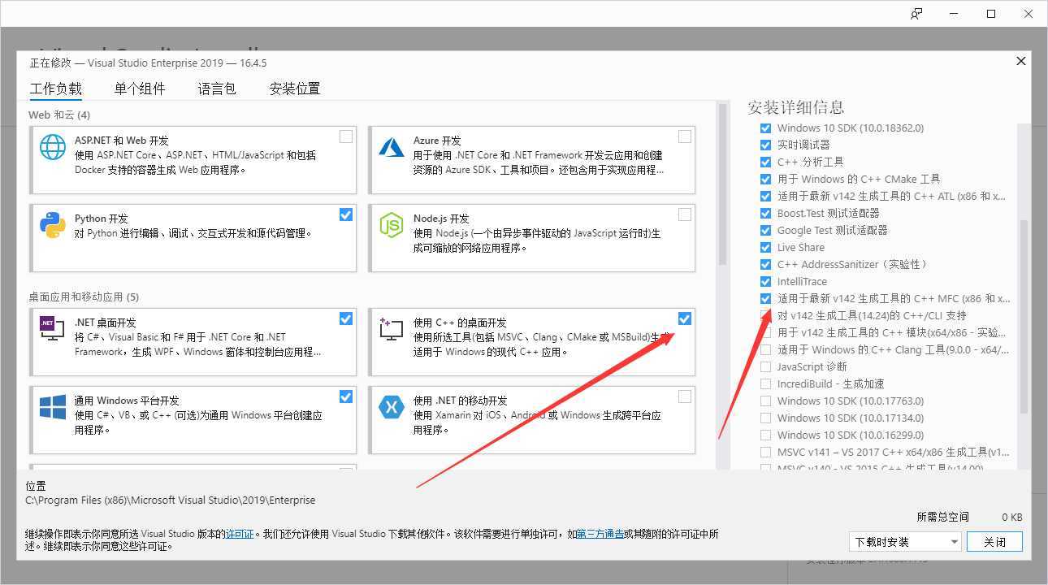This screenshot has height=585, width=1048.
Task: Click the Python 开发 snake logo icon
Action: pyautogui.click(x=53, y=225)
